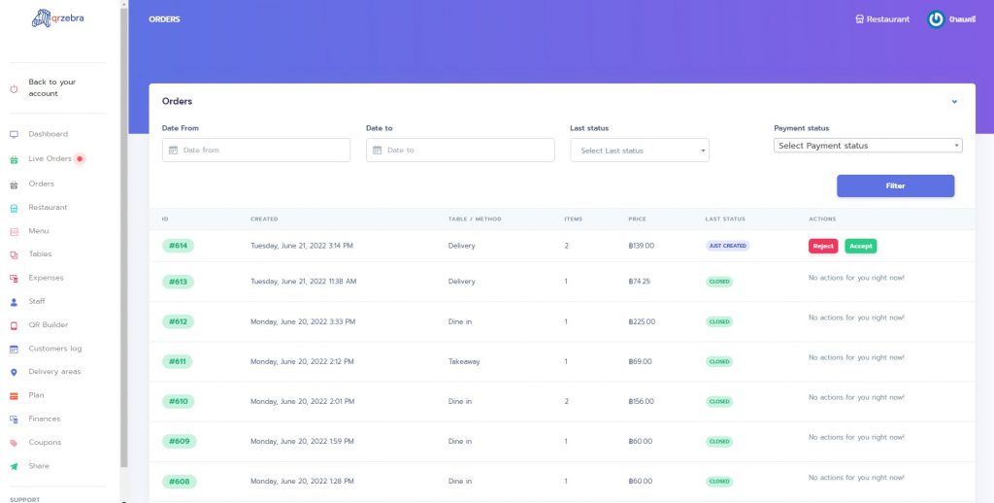
Task: Click the Date From input field
Action: coord(256,151)
